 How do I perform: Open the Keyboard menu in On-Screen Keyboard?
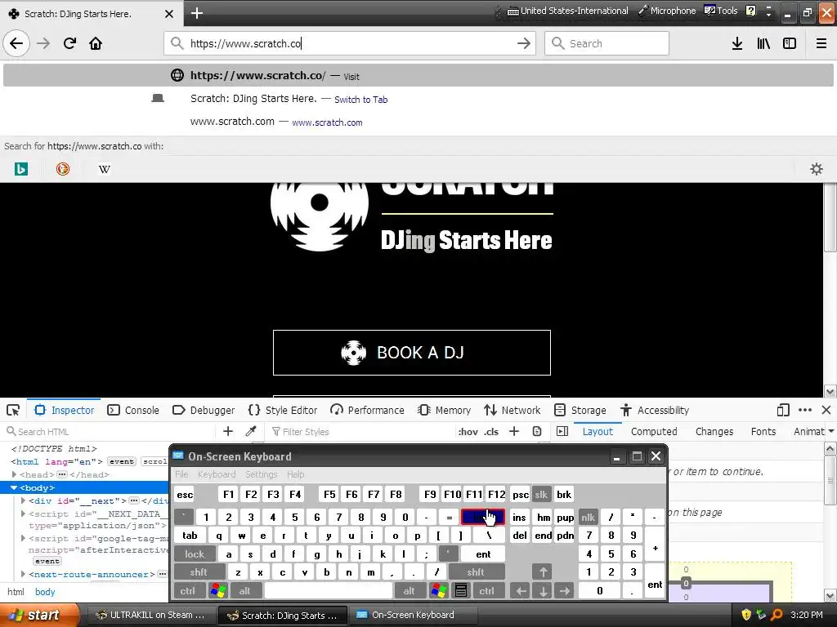pos(216,474)
